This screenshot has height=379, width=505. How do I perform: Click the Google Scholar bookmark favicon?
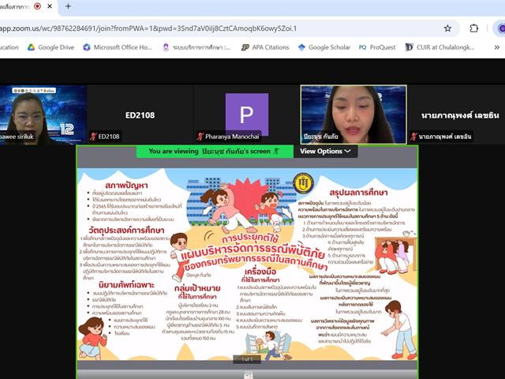pyautogui.click(x=301, y=47)
